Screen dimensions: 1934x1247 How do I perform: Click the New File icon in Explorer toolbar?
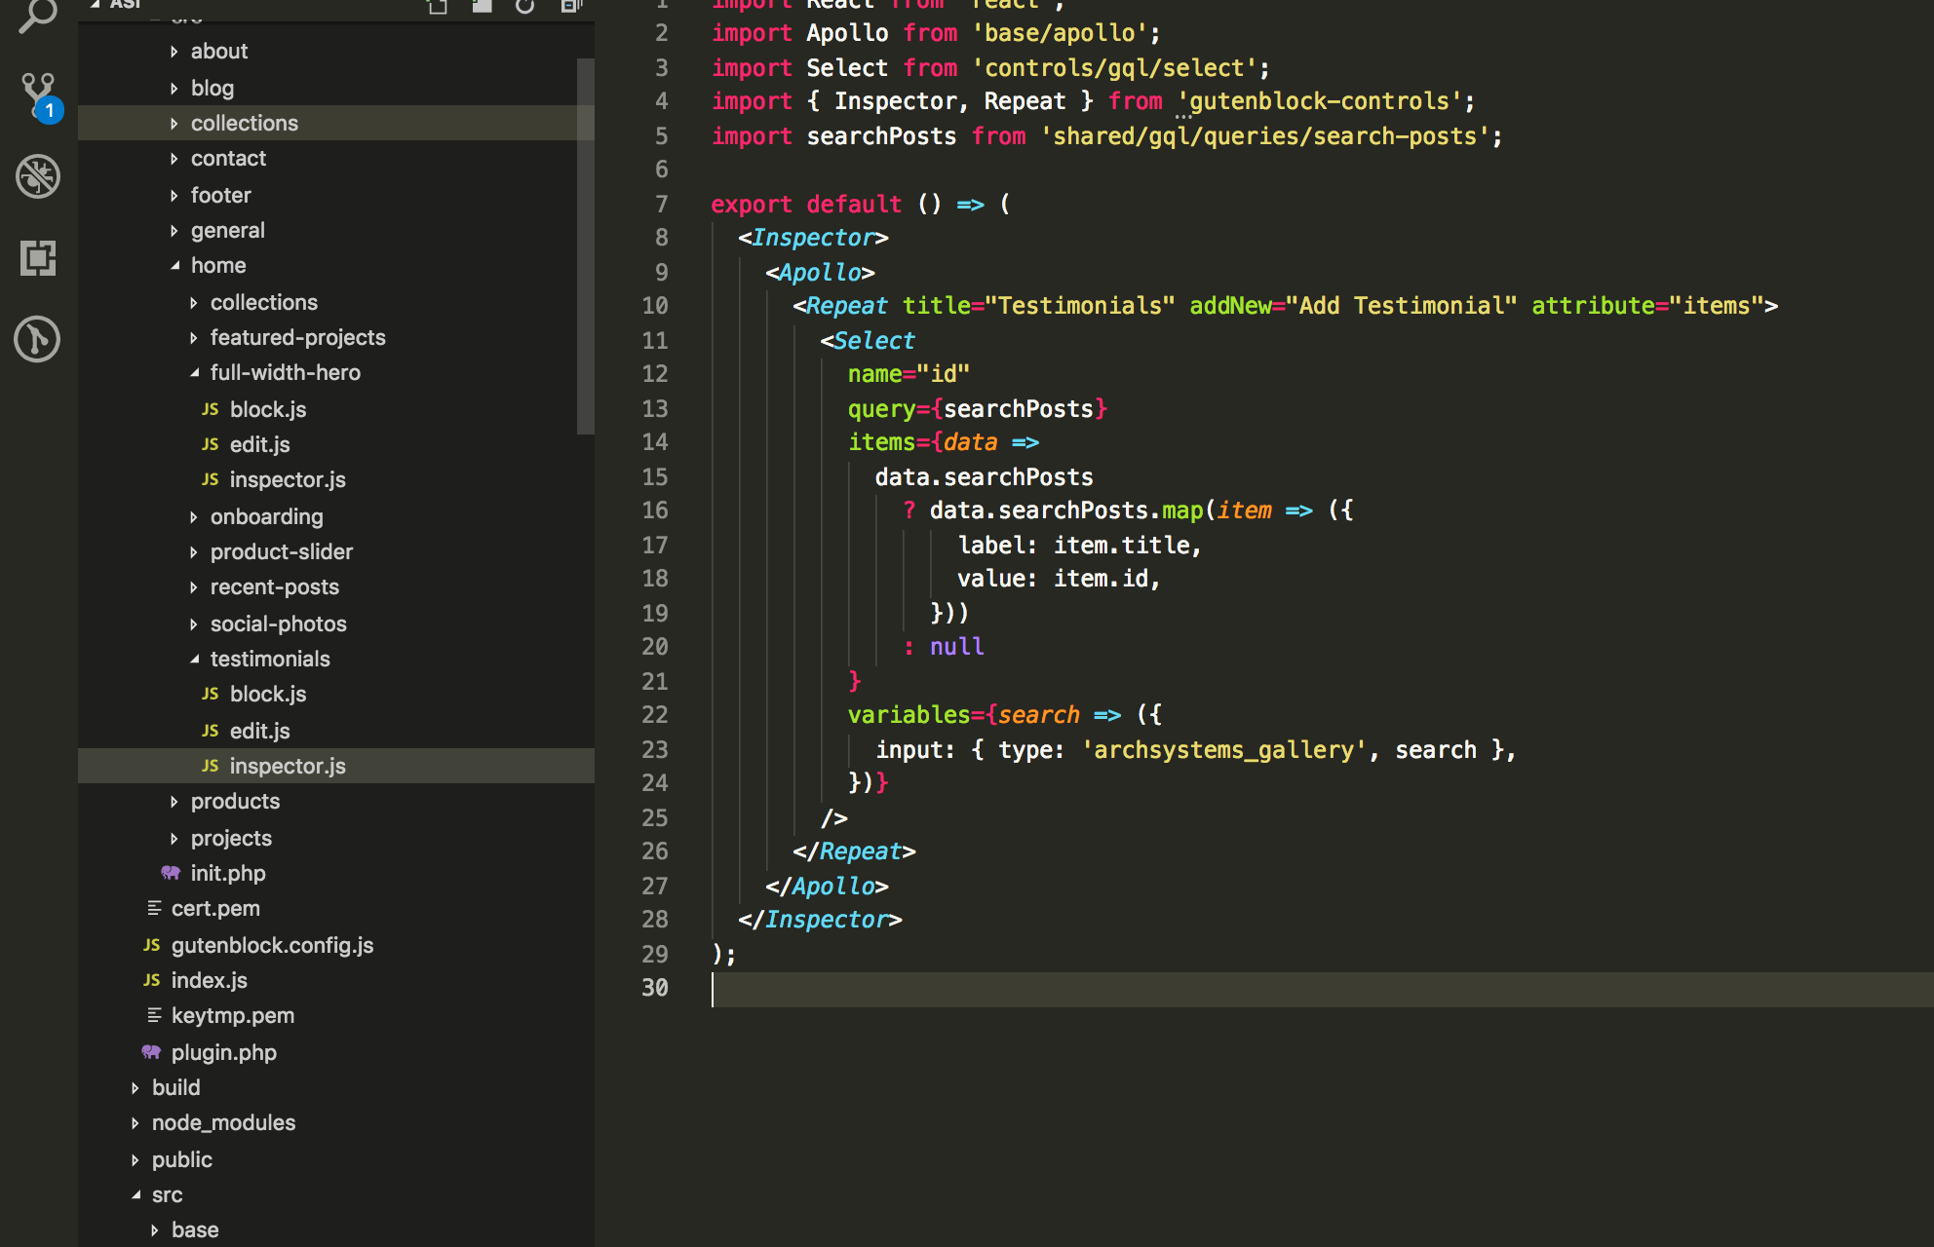pyautogui.click(x=437, y=6)
